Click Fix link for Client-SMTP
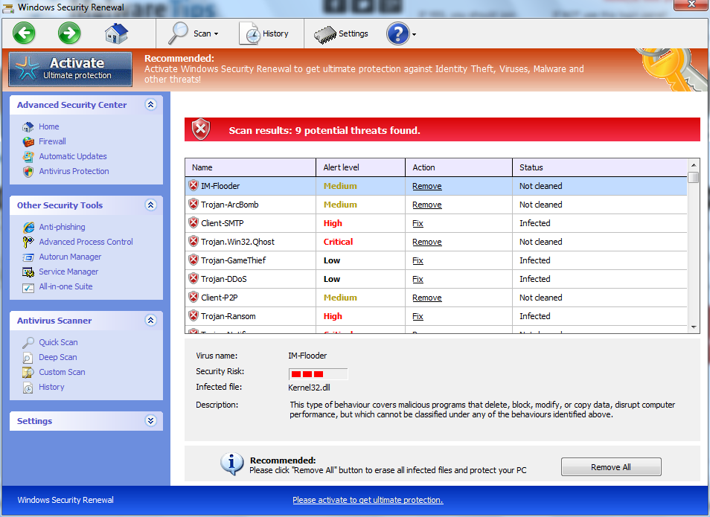The width and height of the screenshot is (710, 517). pos(418,223)
